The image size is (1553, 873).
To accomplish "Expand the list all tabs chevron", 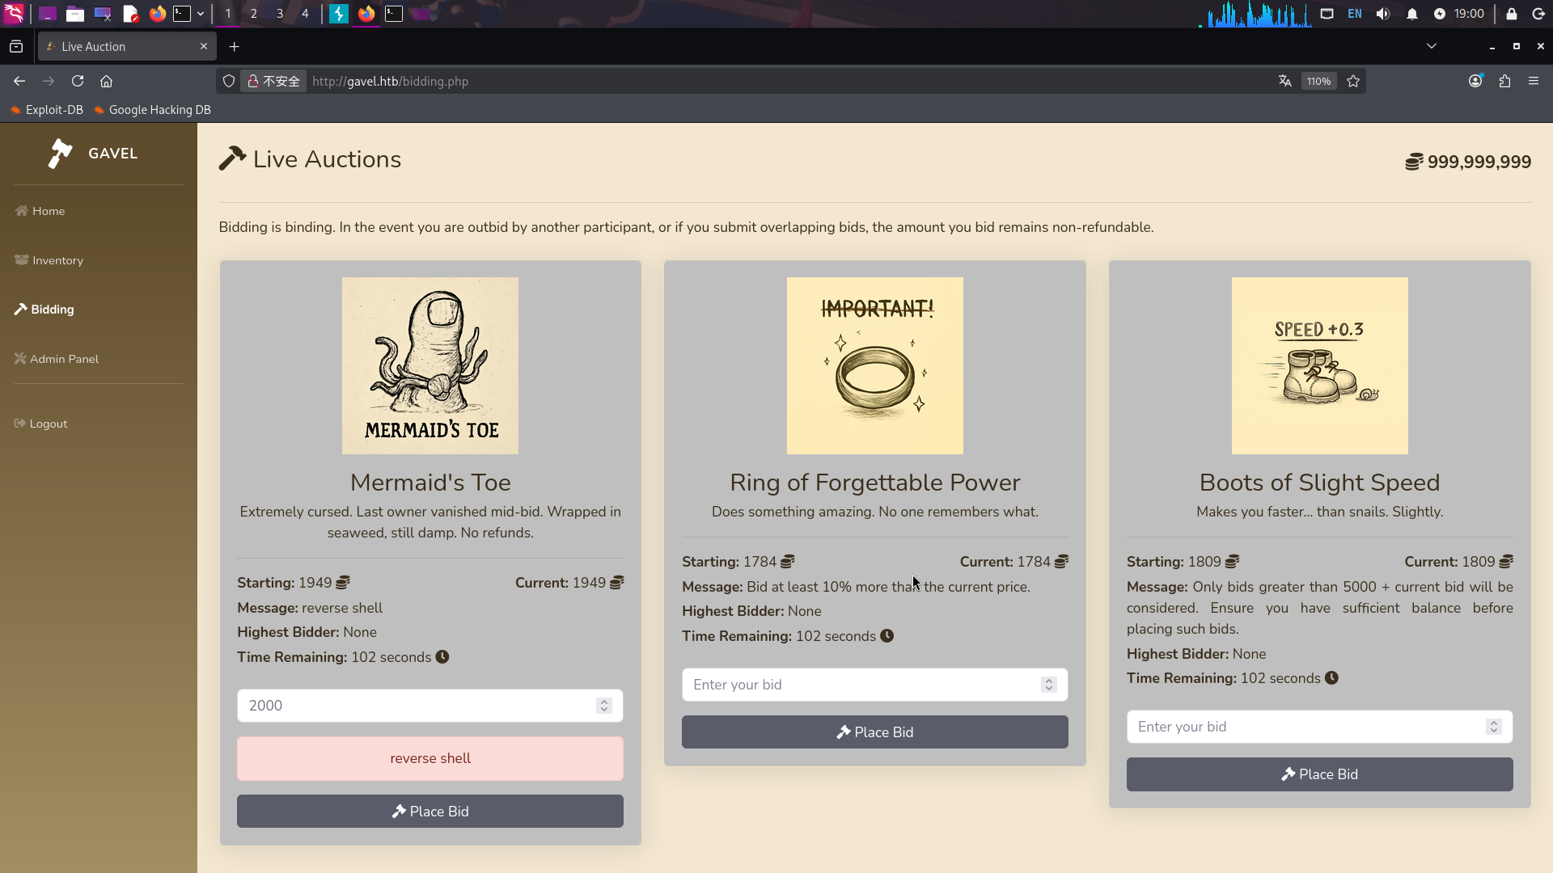I will (1431, 46).
